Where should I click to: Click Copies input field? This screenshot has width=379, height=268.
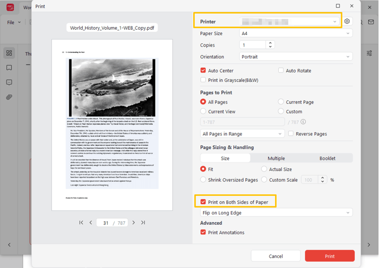pyautogui.click(x=253, y=45)
